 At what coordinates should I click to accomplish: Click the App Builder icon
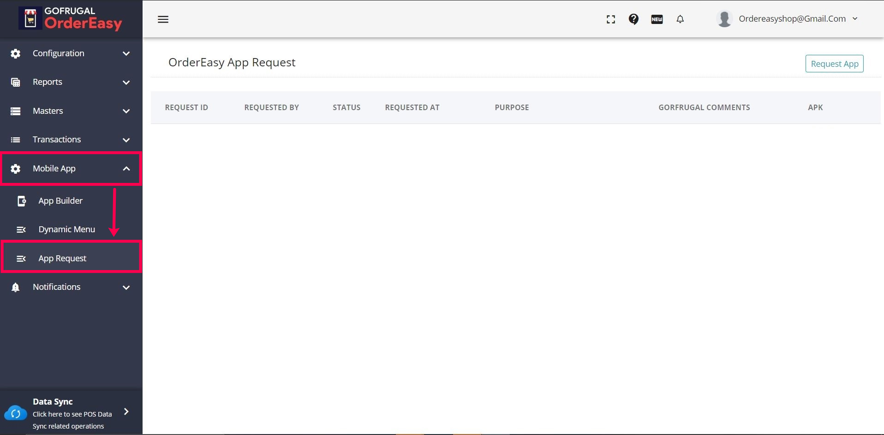tap(21, 201)
